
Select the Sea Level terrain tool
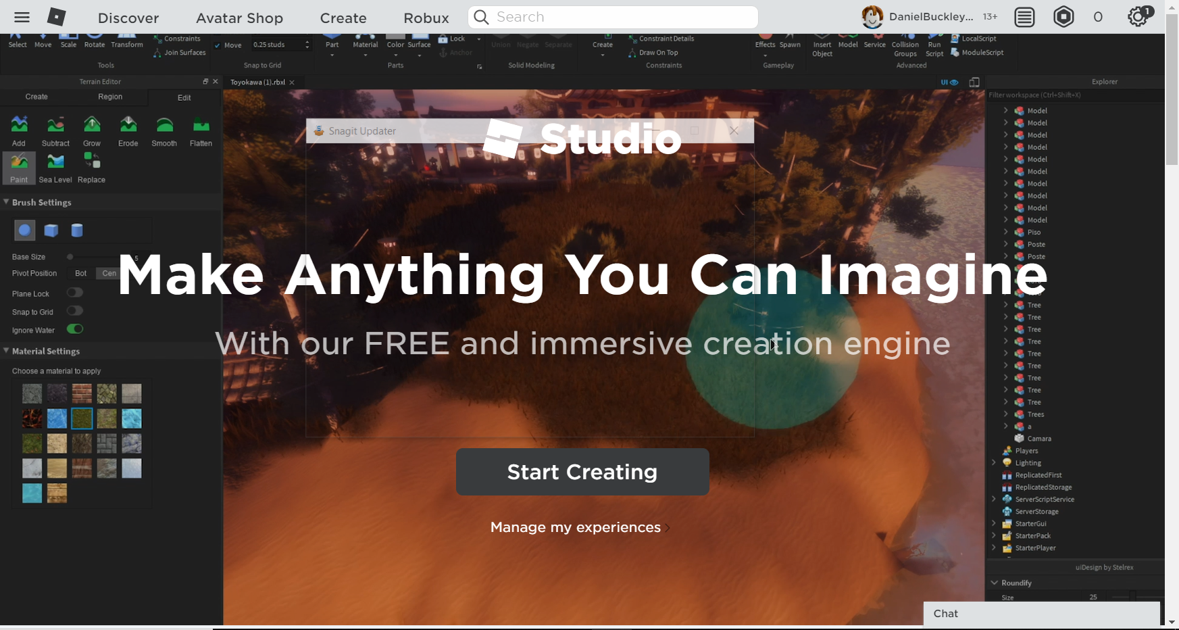click(55, 168)
